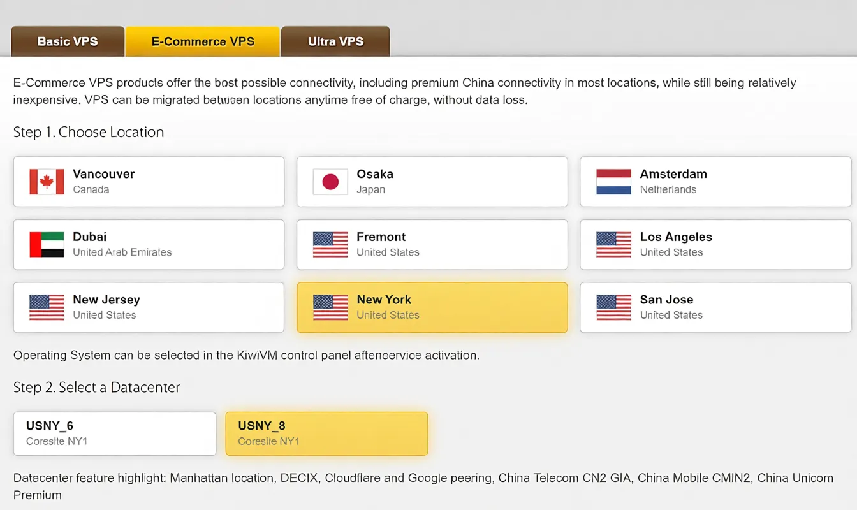Select the E-Commerce VPS tab
Screen dimensions: 857x510
203,41
